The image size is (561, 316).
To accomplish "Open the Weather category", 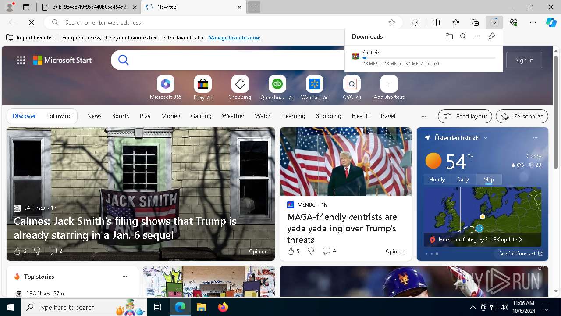I will (x=233, y=116).
